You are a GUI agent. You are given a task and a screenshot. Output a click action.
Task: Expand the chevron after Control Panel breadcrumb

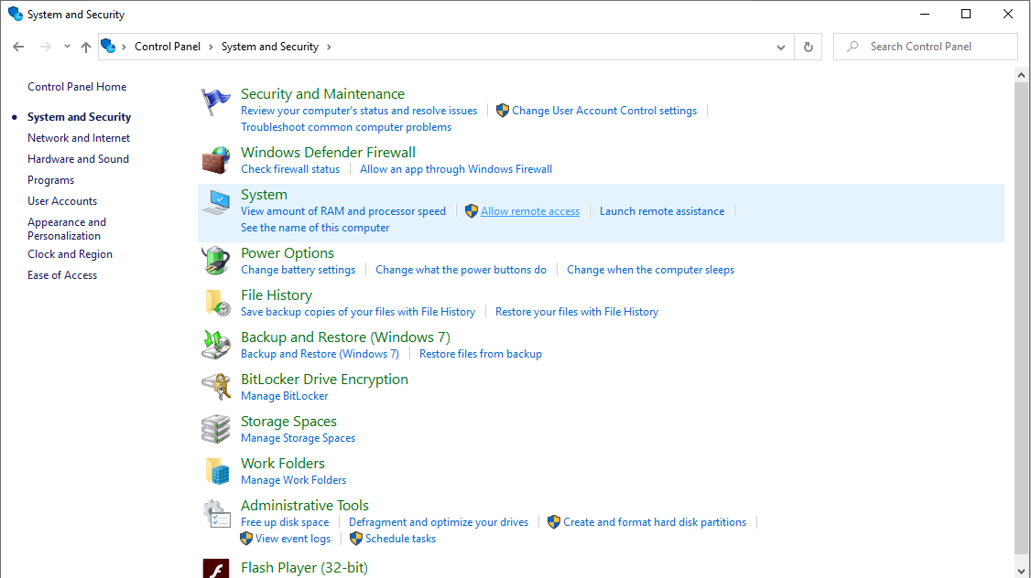[x=211, y=47]
